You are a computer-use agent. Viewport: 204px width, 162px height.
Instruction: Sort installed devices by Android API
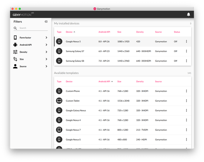coord(104,32)
